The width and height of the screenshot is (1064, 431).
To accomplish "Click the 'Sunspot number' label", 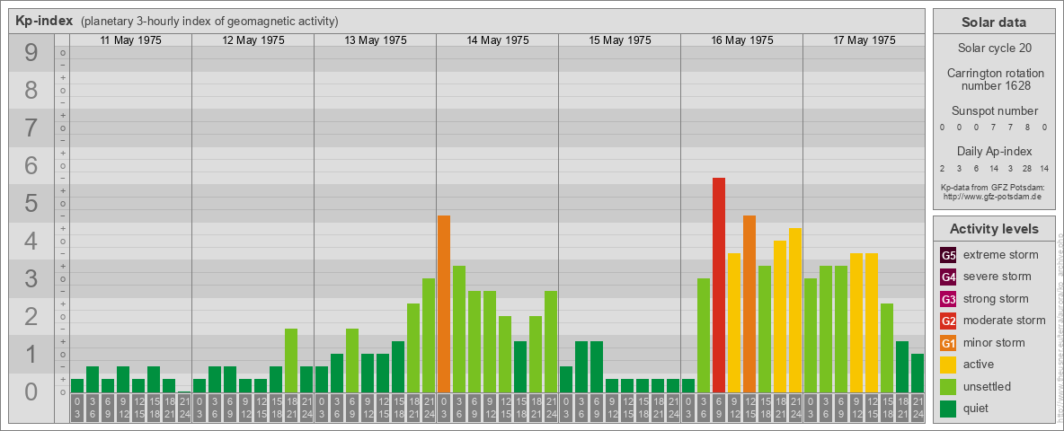I will pyautogui.click(x=993, y=110).
